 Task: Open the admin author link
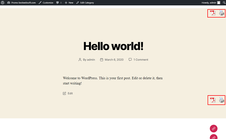click(x=91, y=60)
